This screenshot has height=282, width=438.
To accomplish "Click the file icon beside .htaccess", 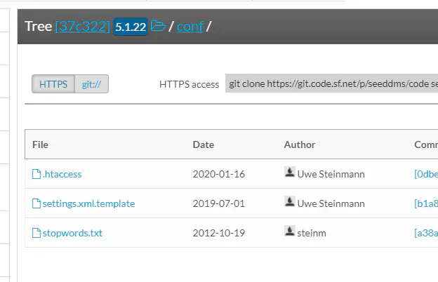I will [x=36, y=174].
